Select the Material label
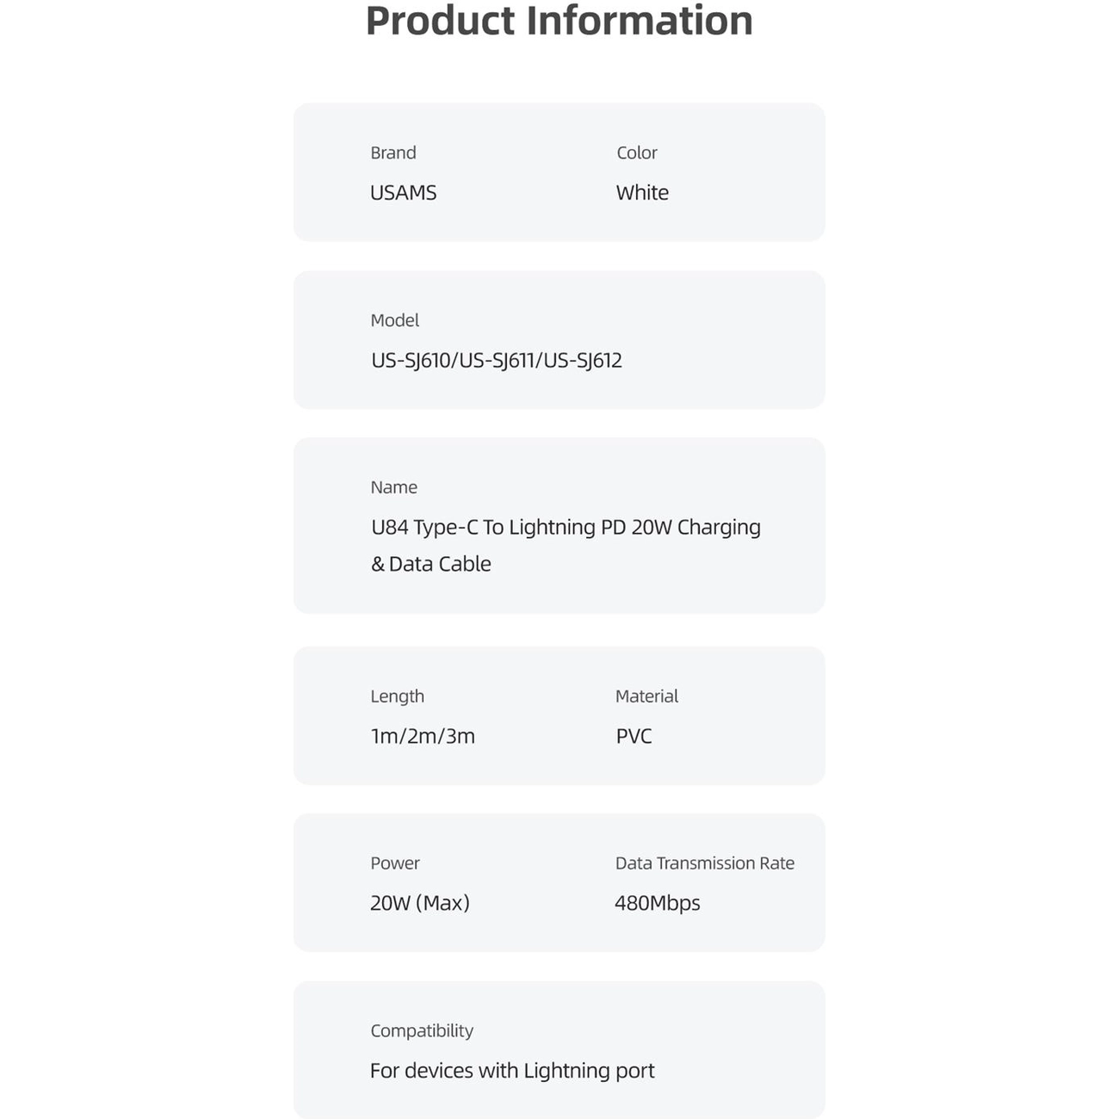 point(647,696)
